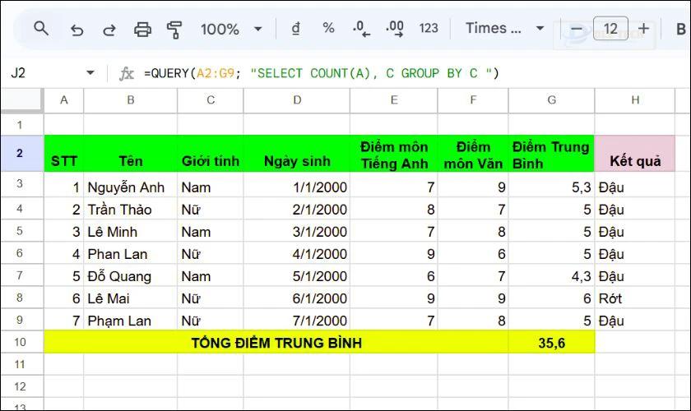The width and height of the screenshot is (691, 411).
Task: Format cell as percent
Action: click(x=328, y=28)
